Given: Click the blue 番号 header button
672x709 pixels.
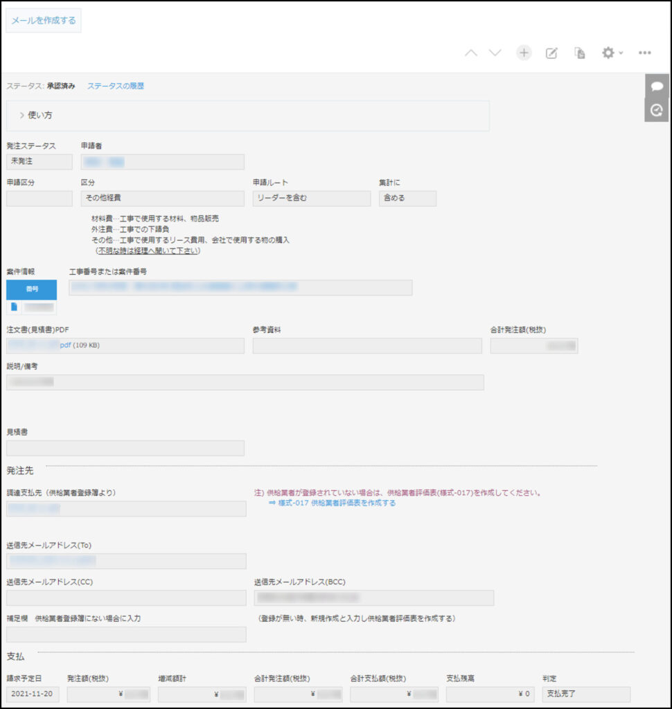Looking at the screenshot, I should [x=32, y=289].
